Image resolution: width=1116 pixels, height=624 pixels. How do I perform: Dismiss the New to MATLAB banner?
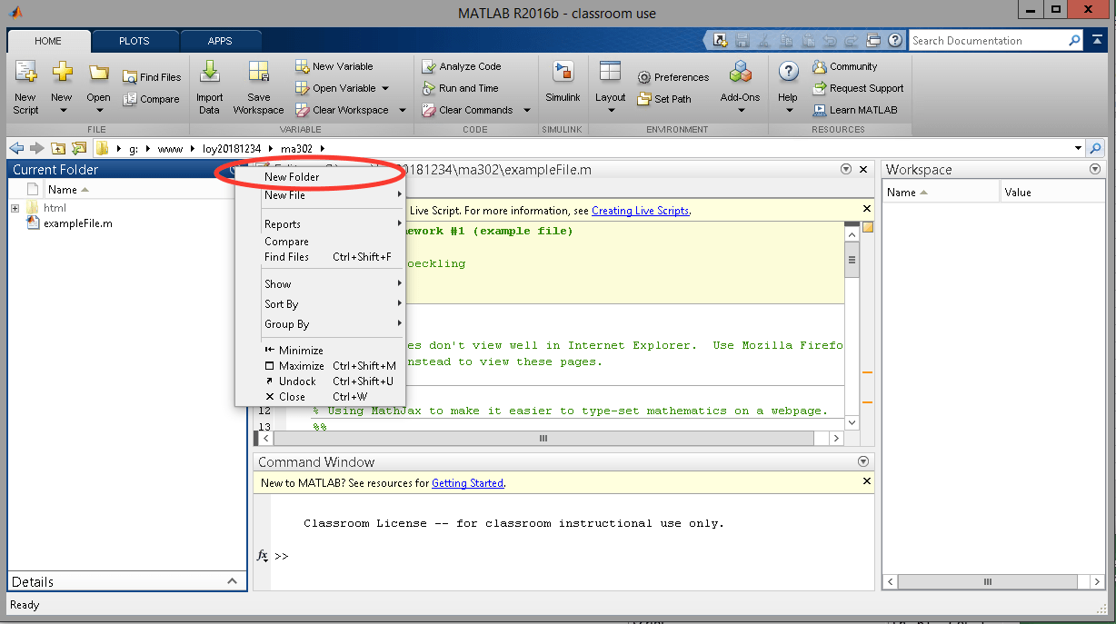(x=866, y=481)
